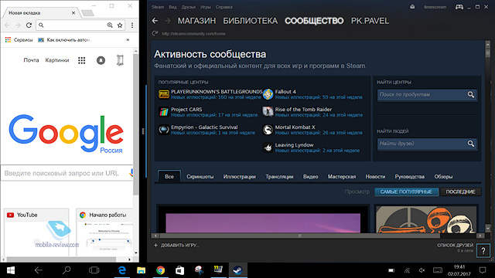Image resolution: width=495 pixels, height=278 pixels.
Task: Click PLAYERUNKNOWN'S BATTLEGROUNDS hub icon
Action: pos(163,94)
